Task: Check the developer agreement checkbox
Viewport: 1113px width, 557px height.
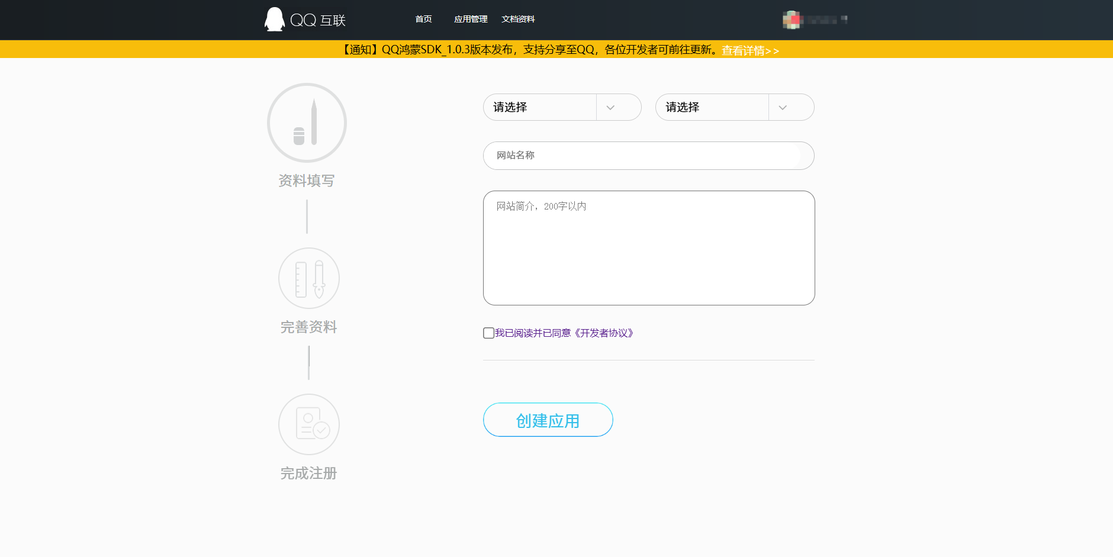Action: pyautogui.click(x=488, y=333)
